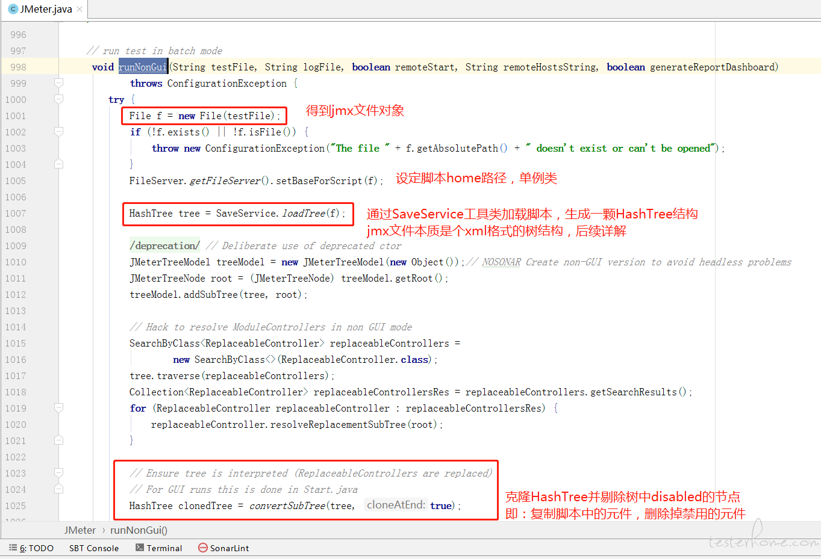The width and height of the screenshot is (821, 559).
Task: Click the setBaseForScript method call
Action: (x=319, y=181)
